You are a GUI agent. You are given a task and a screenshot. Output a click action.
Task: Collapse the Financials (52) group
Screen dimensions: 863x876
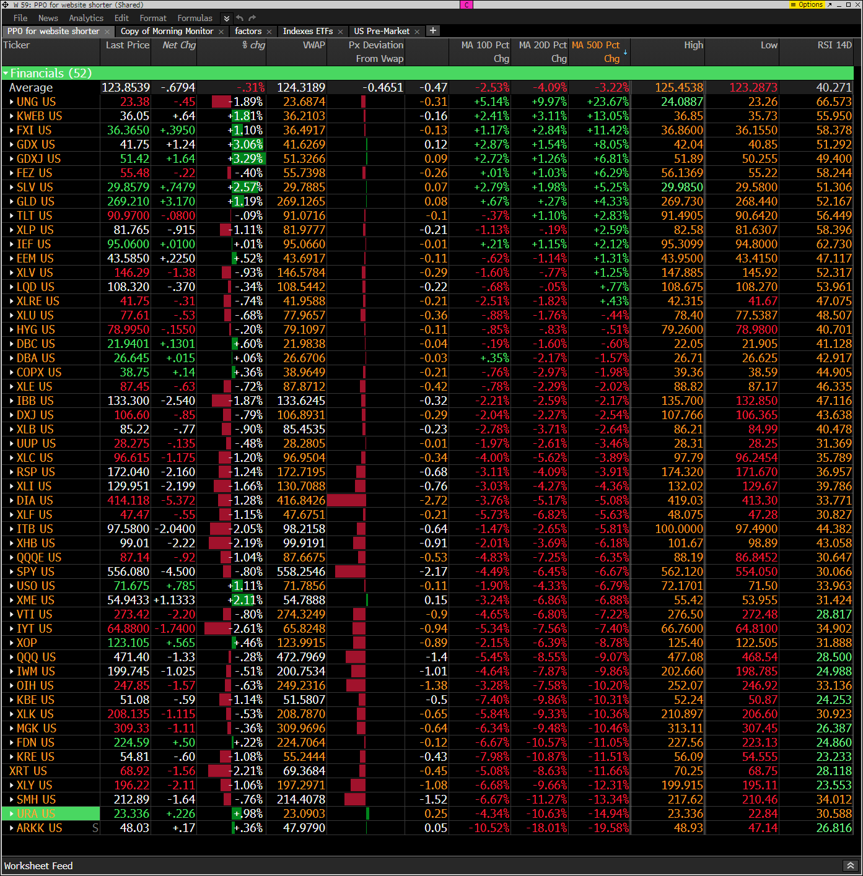(x=6, y=74)
